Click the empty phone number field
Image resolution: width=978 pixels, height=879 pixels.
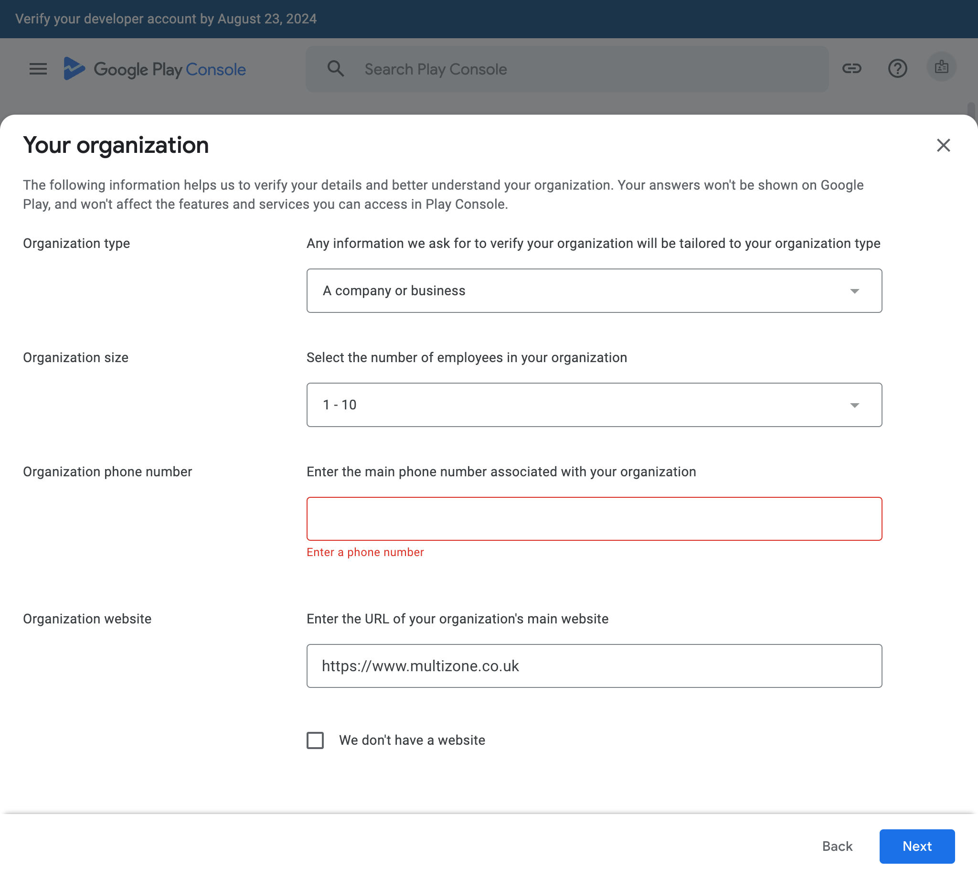[594, 518]
